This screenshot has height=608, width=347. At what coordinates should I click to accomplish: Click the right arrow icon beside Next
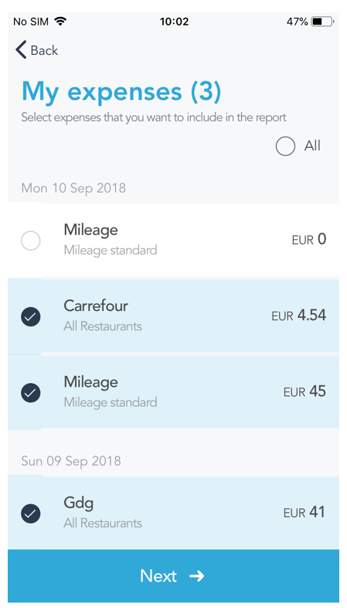point(197,576)
